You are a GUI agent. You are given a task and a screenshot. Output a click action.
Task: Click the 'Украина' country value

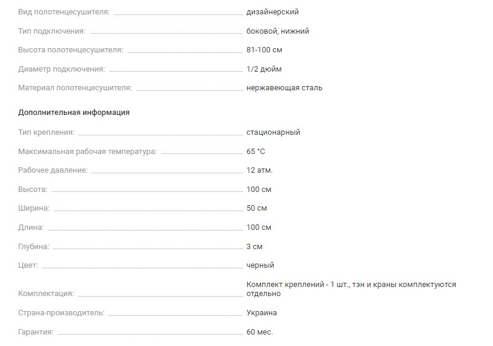click(262, 313)
